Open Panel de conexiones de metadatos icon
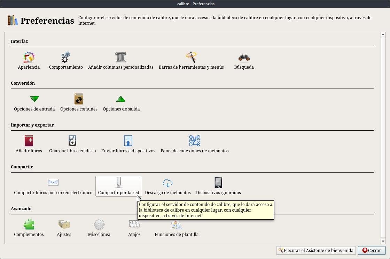This screenshot has height=259, width=390. pyautogui.click(x=195, y=141)
